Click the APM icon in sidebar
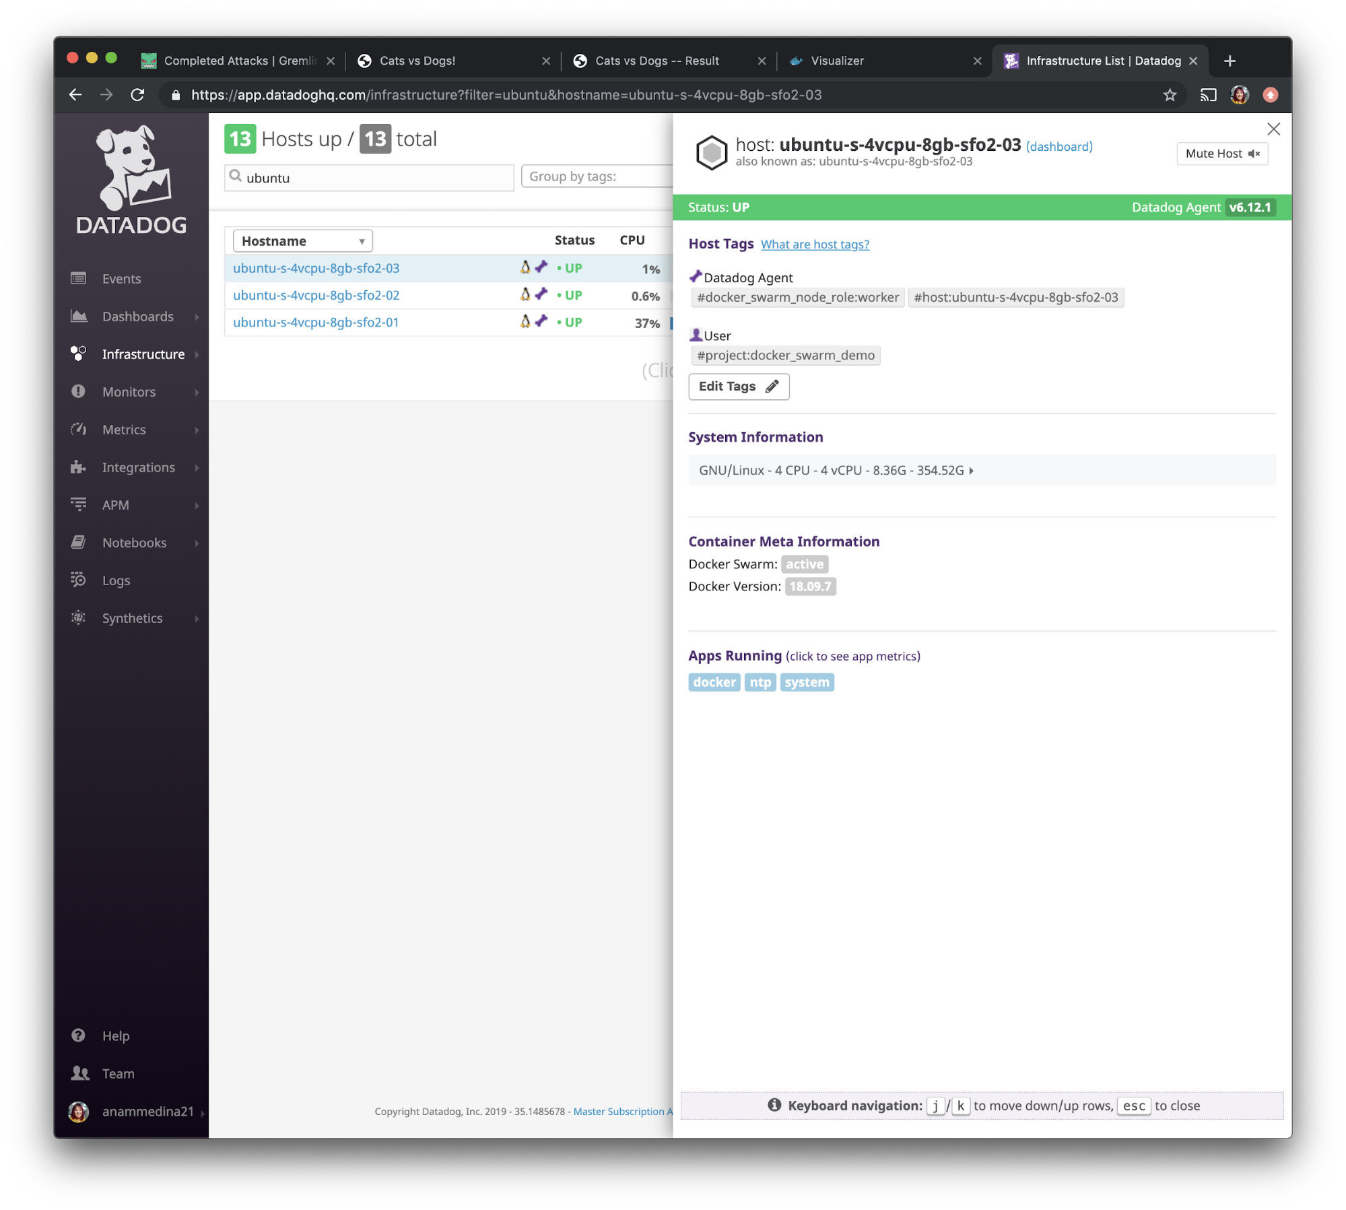The image size is (1346, 1210). 79,504
